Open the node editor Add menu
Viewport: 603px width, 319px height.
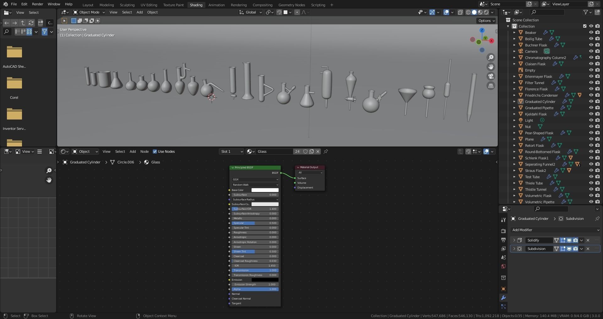(x=133, y=152)
